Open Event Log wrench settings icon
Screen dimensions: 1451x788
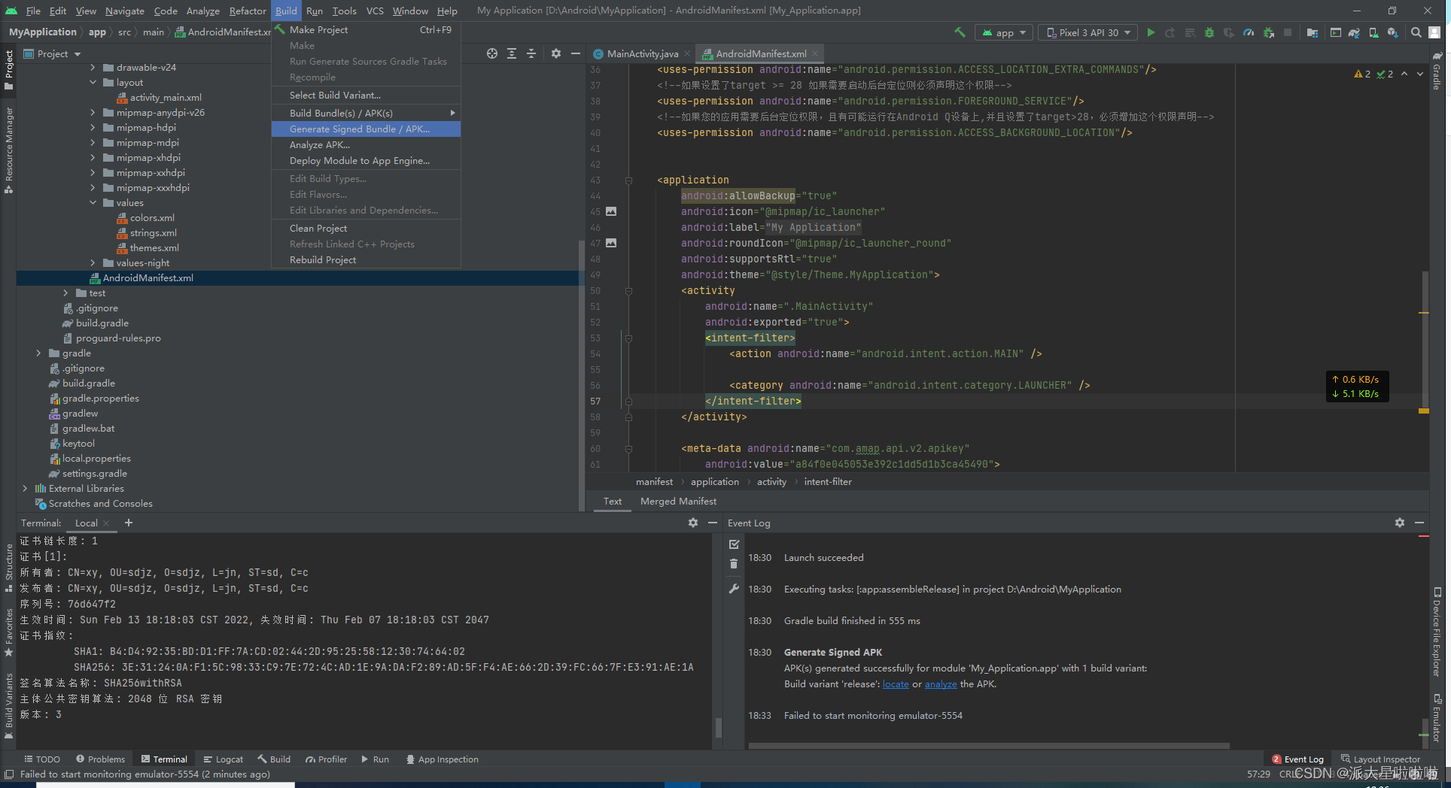(735, 589)
